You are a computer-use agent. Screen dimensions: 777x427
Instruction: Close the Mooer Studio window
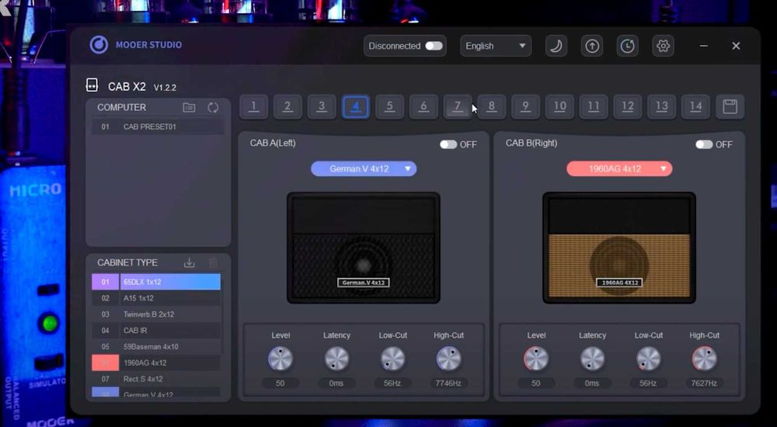pyautogui.click(x=736, y=46)
